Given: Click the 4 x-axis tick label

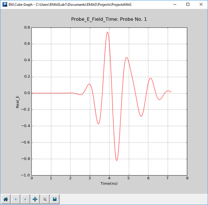Looking at the screenshot, I should click(x=109, y=178).
